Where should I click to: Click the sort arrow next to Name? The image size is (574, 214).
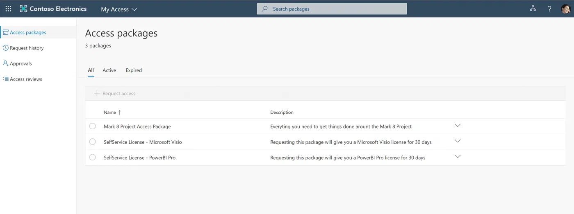click(x=120, y=112)
